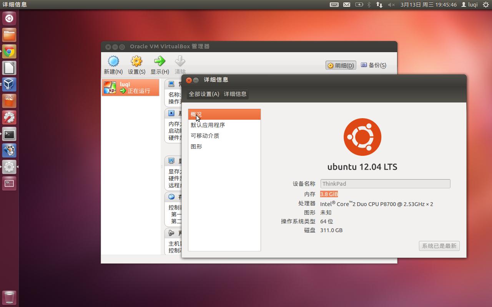The width and height of the screenshot is (492, 307).
Task: Click the 详细信息 breadcrumb button
Action: [235, 94]
